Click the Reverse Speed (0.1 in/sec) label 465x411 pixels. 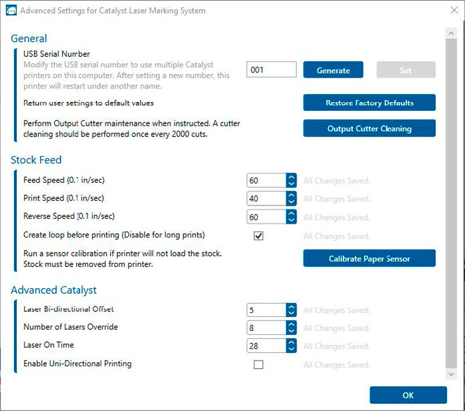coord(69,216)
